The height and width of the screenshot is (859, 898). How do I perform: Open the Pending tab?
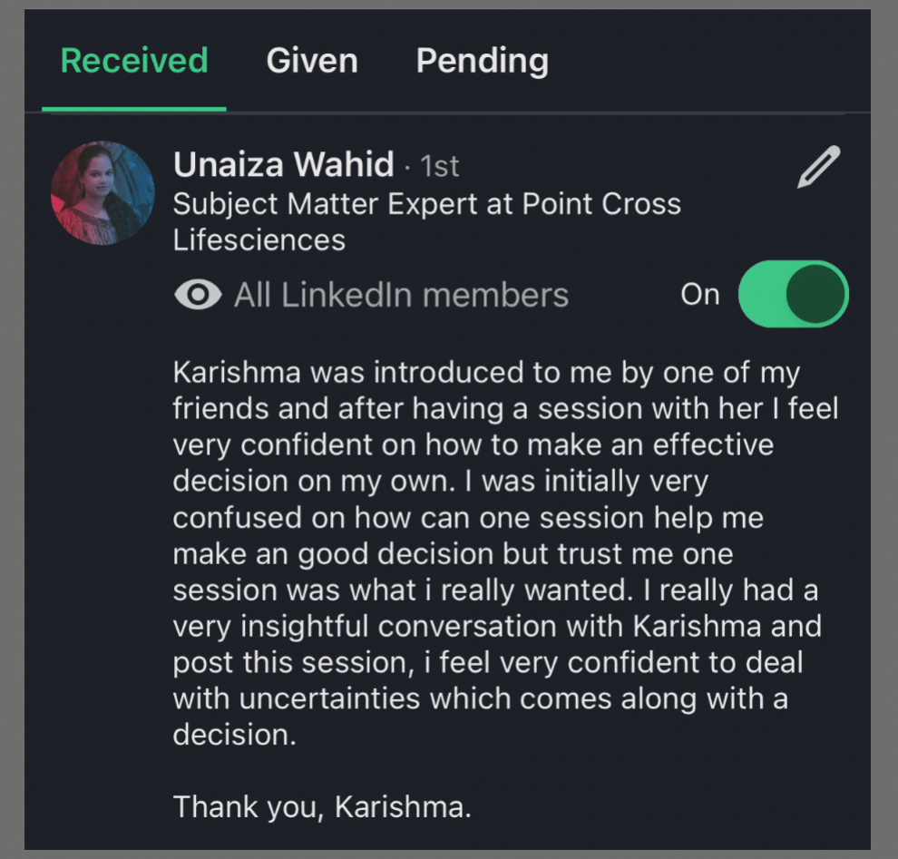(482, 61)
